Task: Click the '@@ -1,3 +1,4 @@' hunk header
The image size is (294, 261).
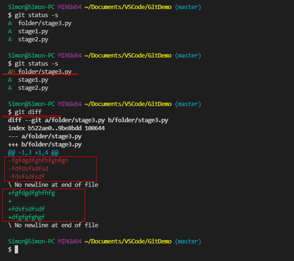Action: coord(33,153)
